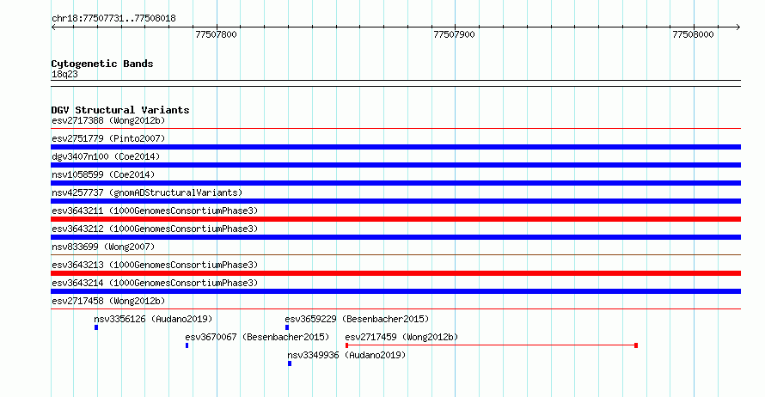Select the blue bar under nsv4257737
This screenshot has height=397, width=765.
(395, 201)
